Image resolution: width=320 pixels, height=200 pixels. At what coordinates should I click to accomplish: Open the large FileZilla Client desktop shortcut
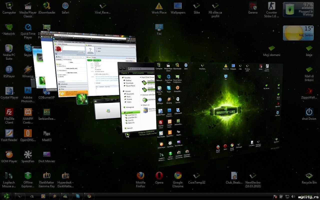tap(9, 116)
